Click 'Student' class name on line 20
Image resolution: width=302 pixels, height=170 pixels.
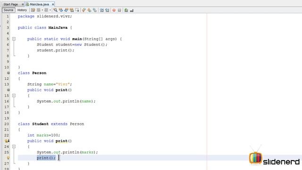pos(40,124)
